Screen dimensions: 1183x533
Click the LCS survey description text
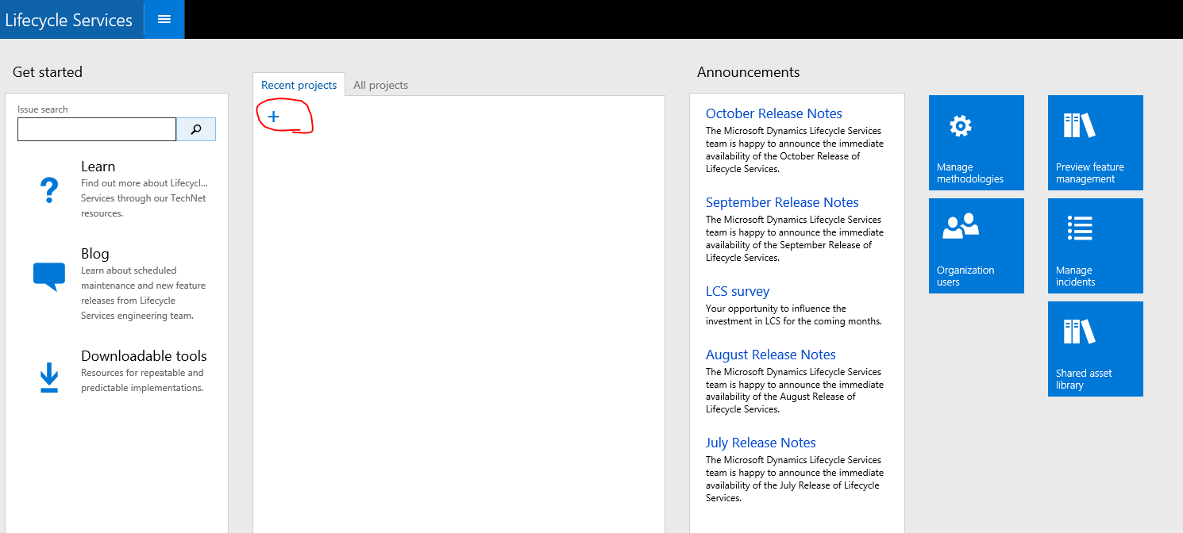point(794,315)
